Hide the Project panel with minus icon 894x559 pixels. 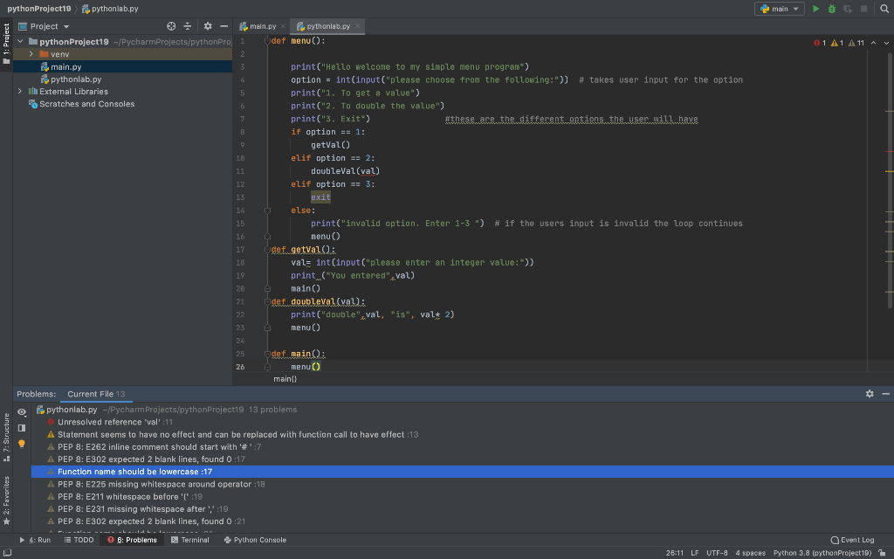(x=223, y=27)
